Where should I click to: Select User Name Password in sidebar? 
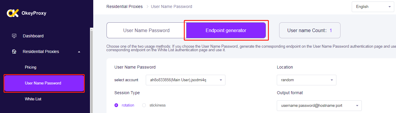tap(44, 83)
